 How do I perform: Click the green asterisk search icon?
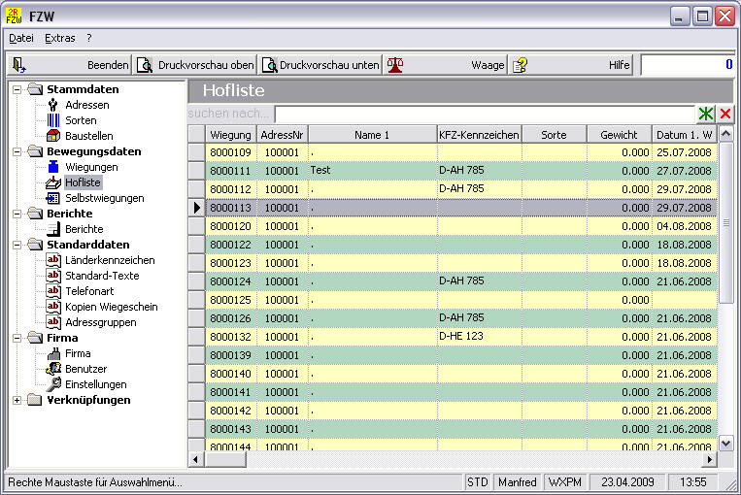tap(706, 114)
